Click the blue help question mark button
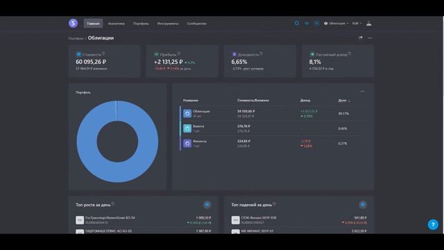 point(433,224)
